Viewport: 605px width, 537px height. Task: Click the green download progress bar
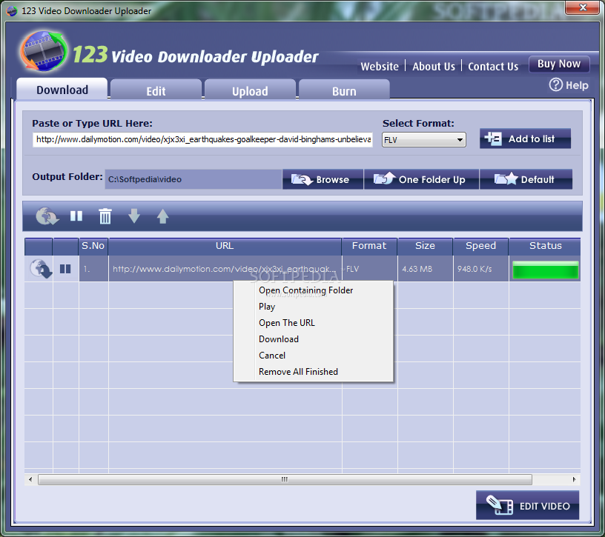pyautogui.click(x=545, y=270)
